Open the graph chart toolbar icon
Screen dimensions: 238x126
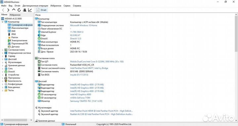(x=30, y=10)
